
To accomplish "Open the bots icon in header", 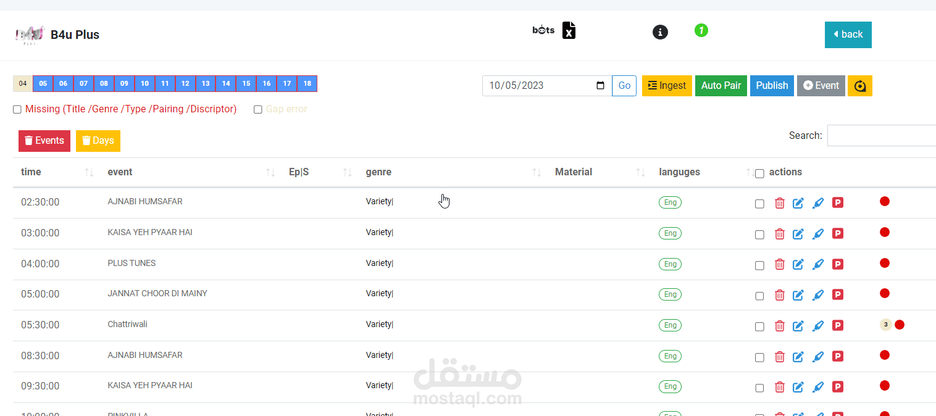I will (x=543, y=30).
